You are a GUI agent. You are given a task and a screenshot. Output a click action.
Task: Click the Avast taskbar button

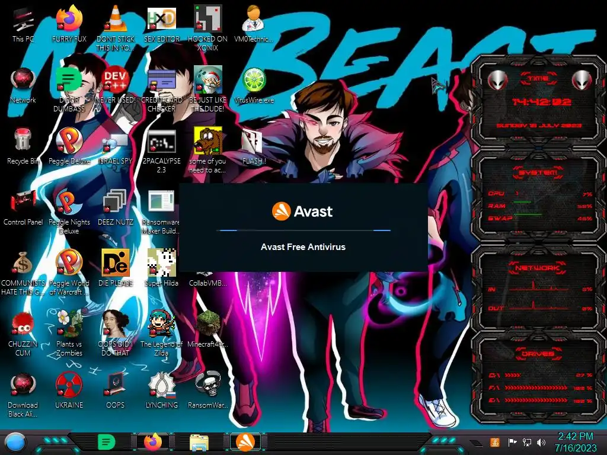245,442
